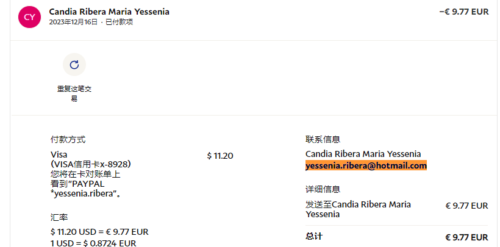Screen dimensions: 500x247
Task: Click the repeat transaction circular arrow icon
Action: pyautogui.click(x=74, y=64)
